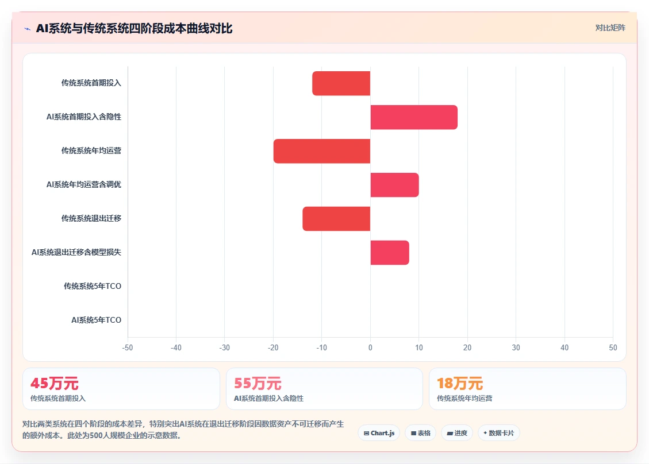Click the chart title AI系统与传统系统四阶段成本曲线对比
Screen dimensions: 649x464
134,29
